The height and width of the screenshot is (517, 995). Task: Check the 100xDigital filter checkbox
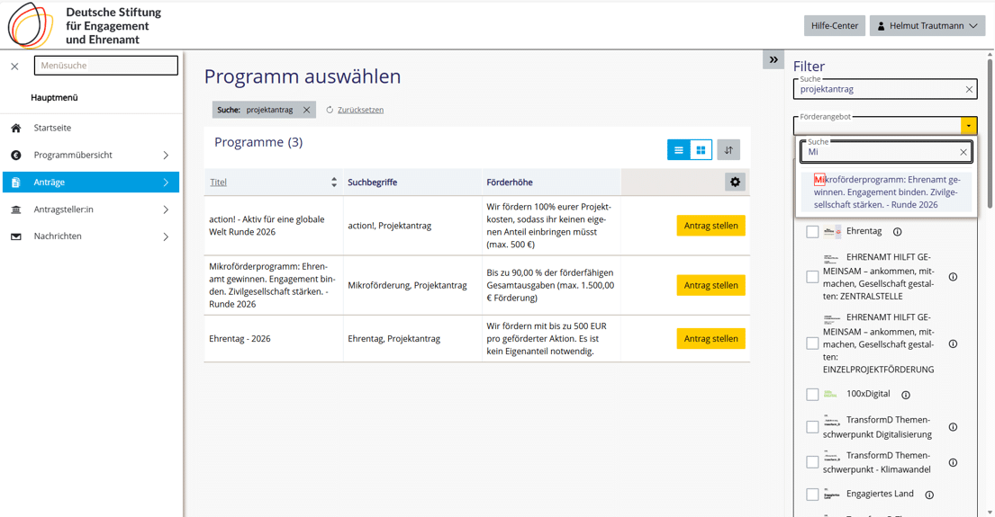[812, 395]
